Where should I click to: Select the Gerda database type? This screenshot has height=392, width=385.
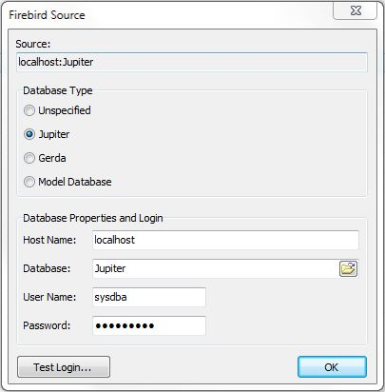click(x=29, y=158)
